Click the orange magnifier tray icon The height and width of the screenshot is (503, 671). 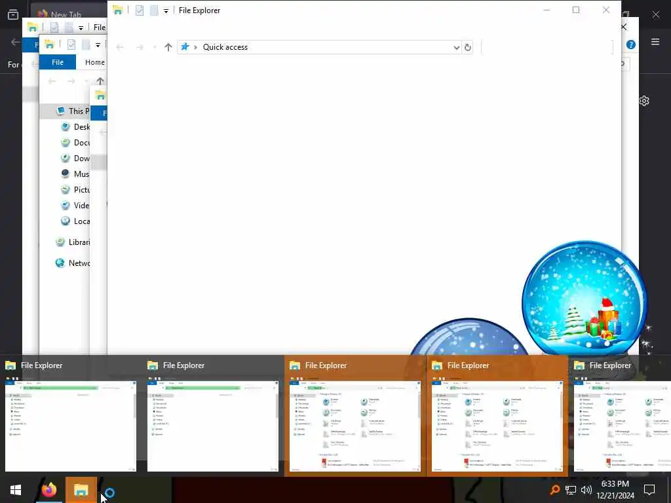click(x=555, y=490)
